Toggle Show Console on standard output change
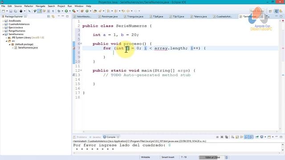The height and width of the screenshot is (160, 285). tap(246, 137)
